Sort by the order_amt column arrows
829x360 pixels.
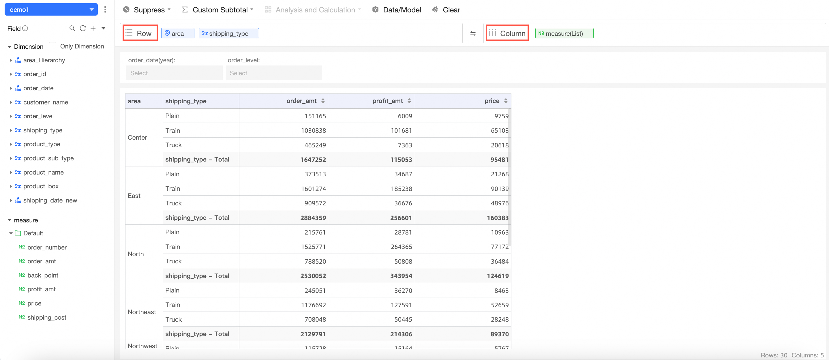[x=323, y=101]
